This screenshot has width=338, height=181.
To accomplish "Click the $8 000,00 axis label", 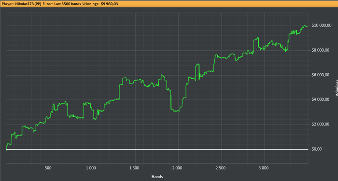I will tap(320, 50).
